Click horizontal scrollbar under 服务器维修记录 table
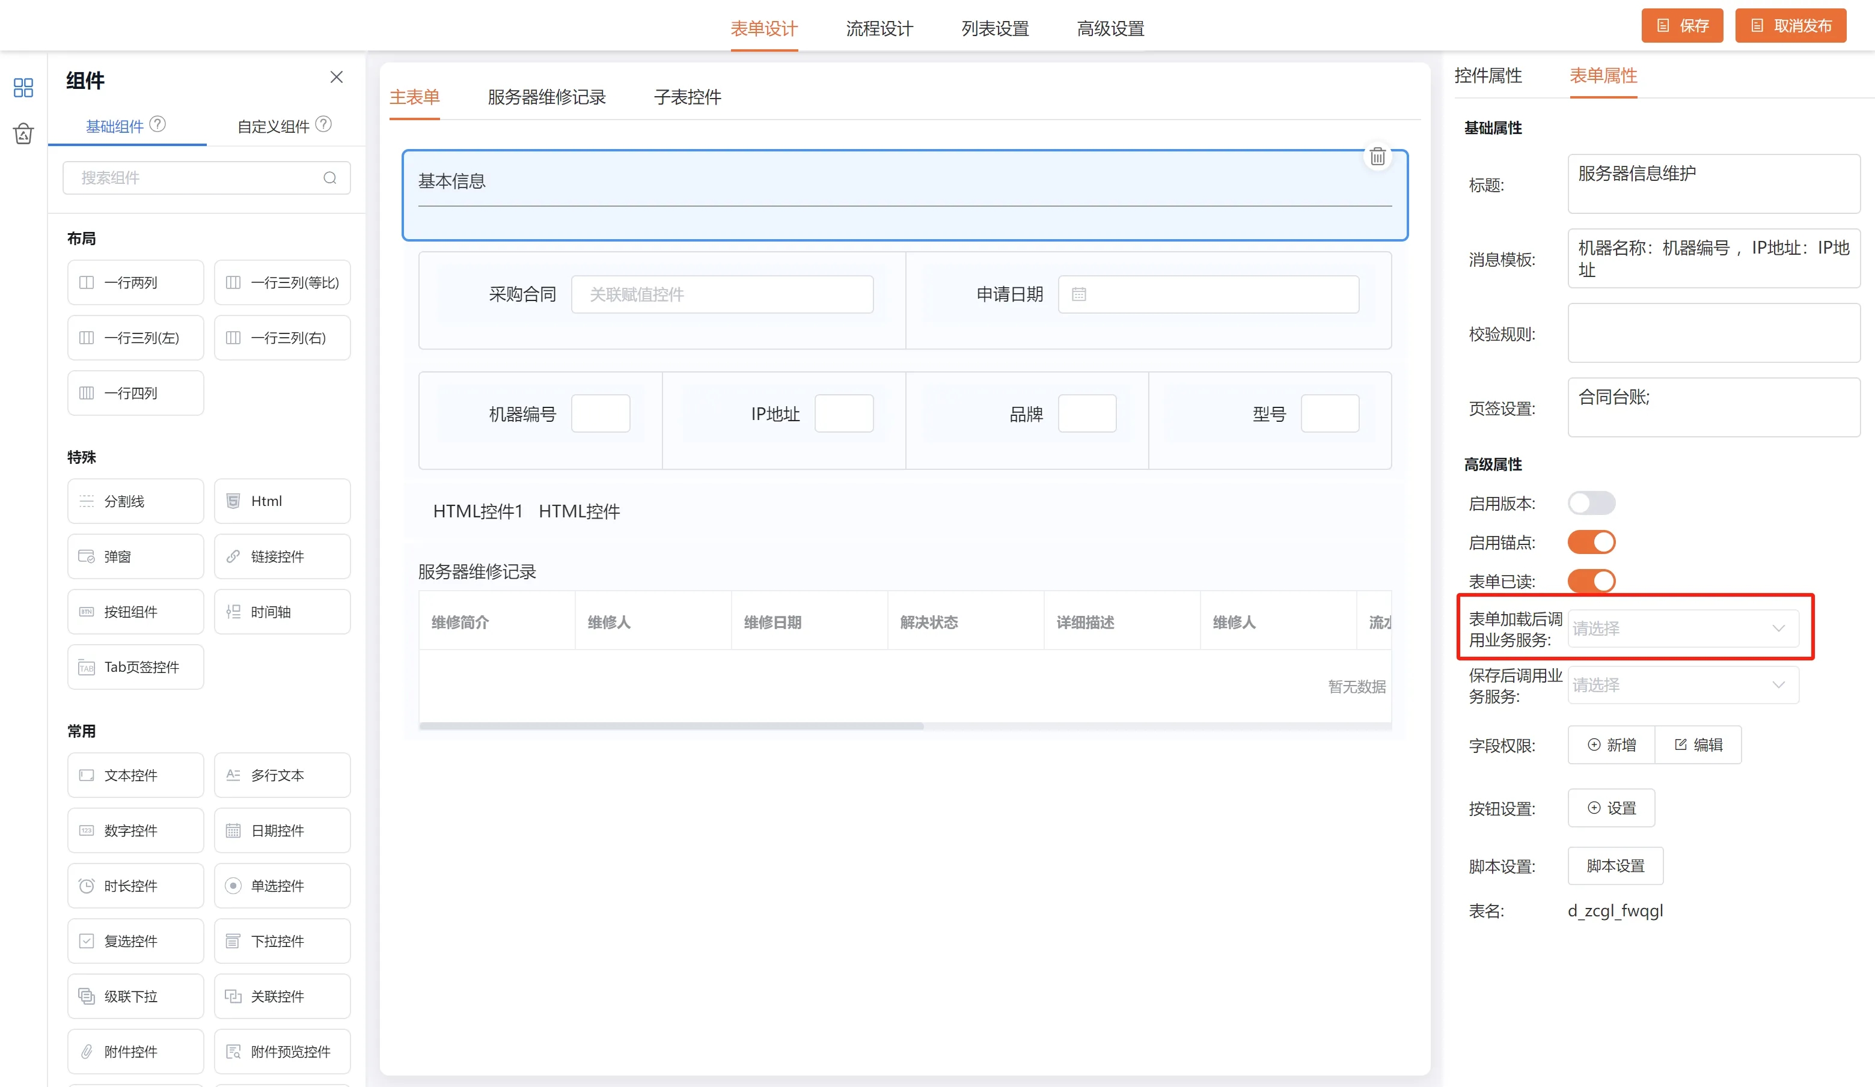The width and height of the screenshot is (1875, 1087). (671, 726)
